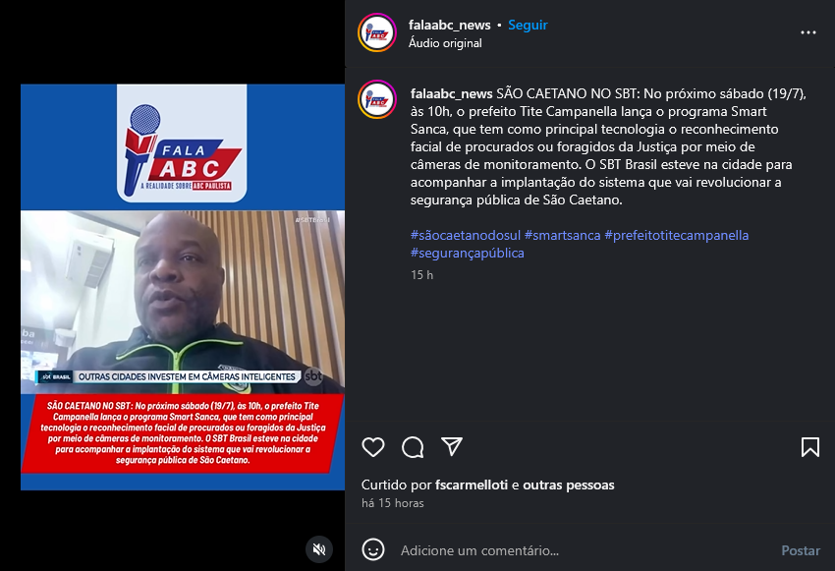Open Áudio original link
835x571 pixels.
[x=445, y=43]
